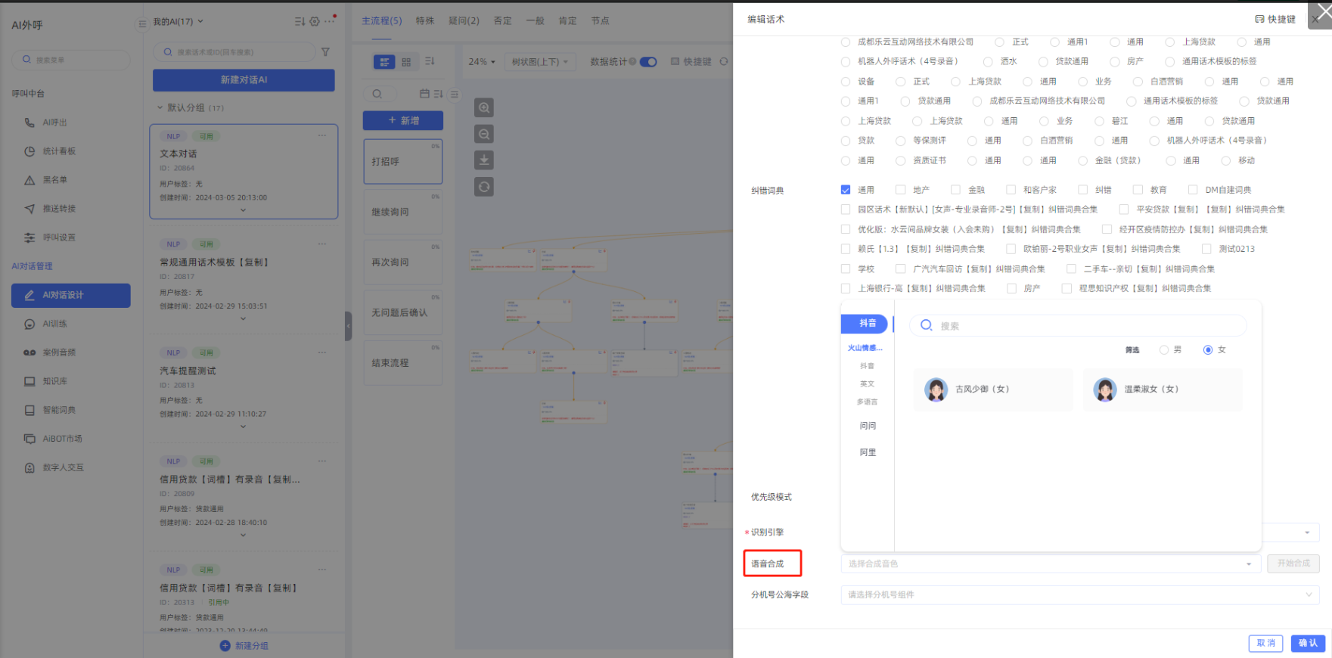Open the 24% zoom level dropdown

[482, 62]
